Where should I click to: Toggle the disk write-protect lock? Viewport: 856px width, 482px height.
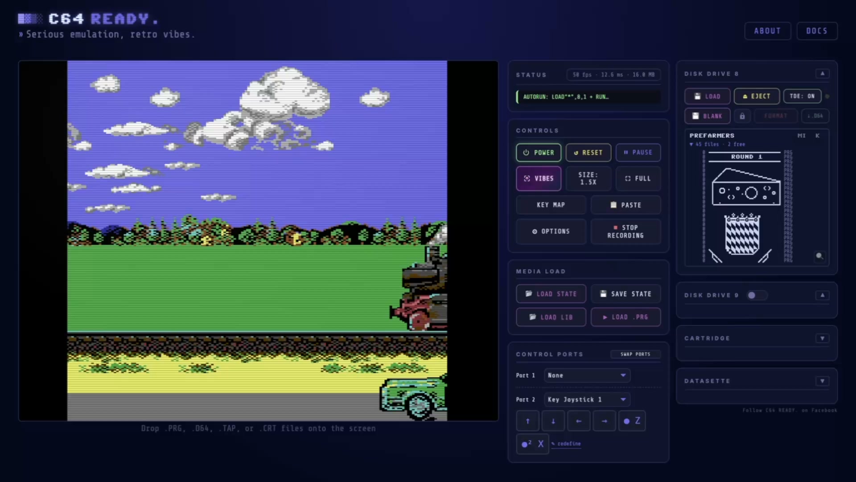coord(742,116)
